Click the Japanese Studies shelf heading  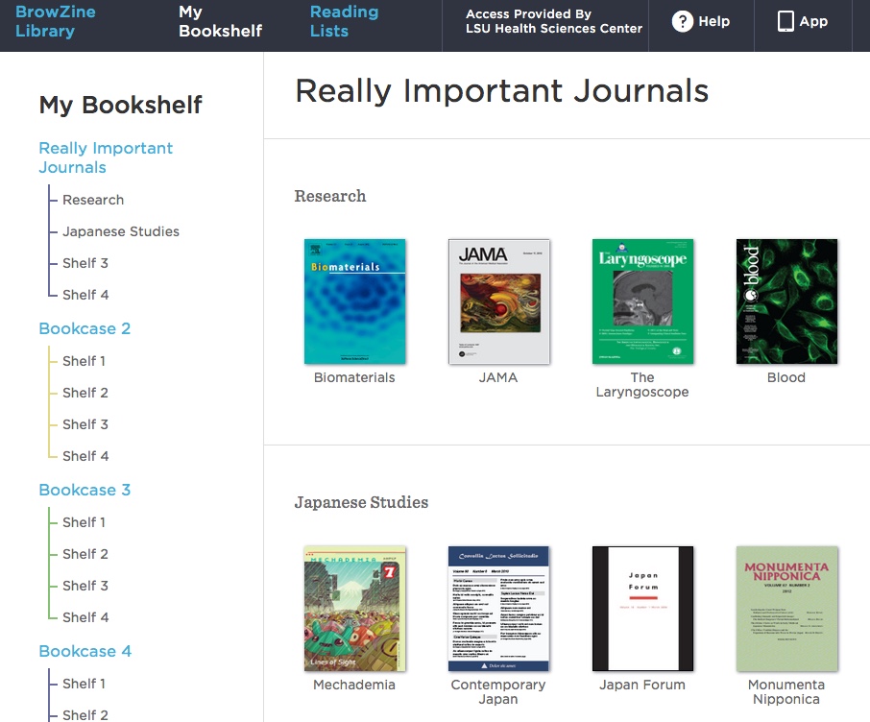click(361, 502)
